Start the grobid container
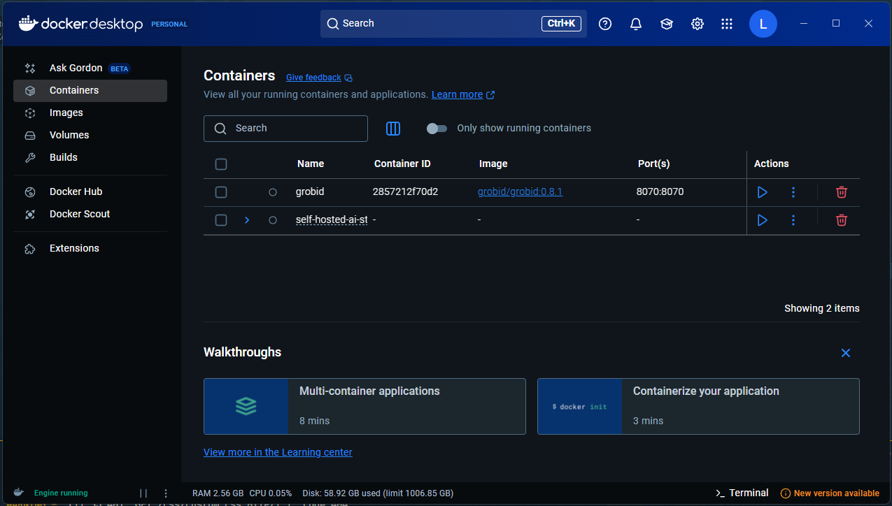The image size is (892, 506). point(763,191)
